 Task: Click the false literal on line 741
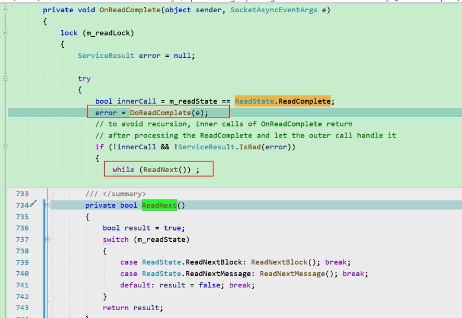(x=209, y=285)
